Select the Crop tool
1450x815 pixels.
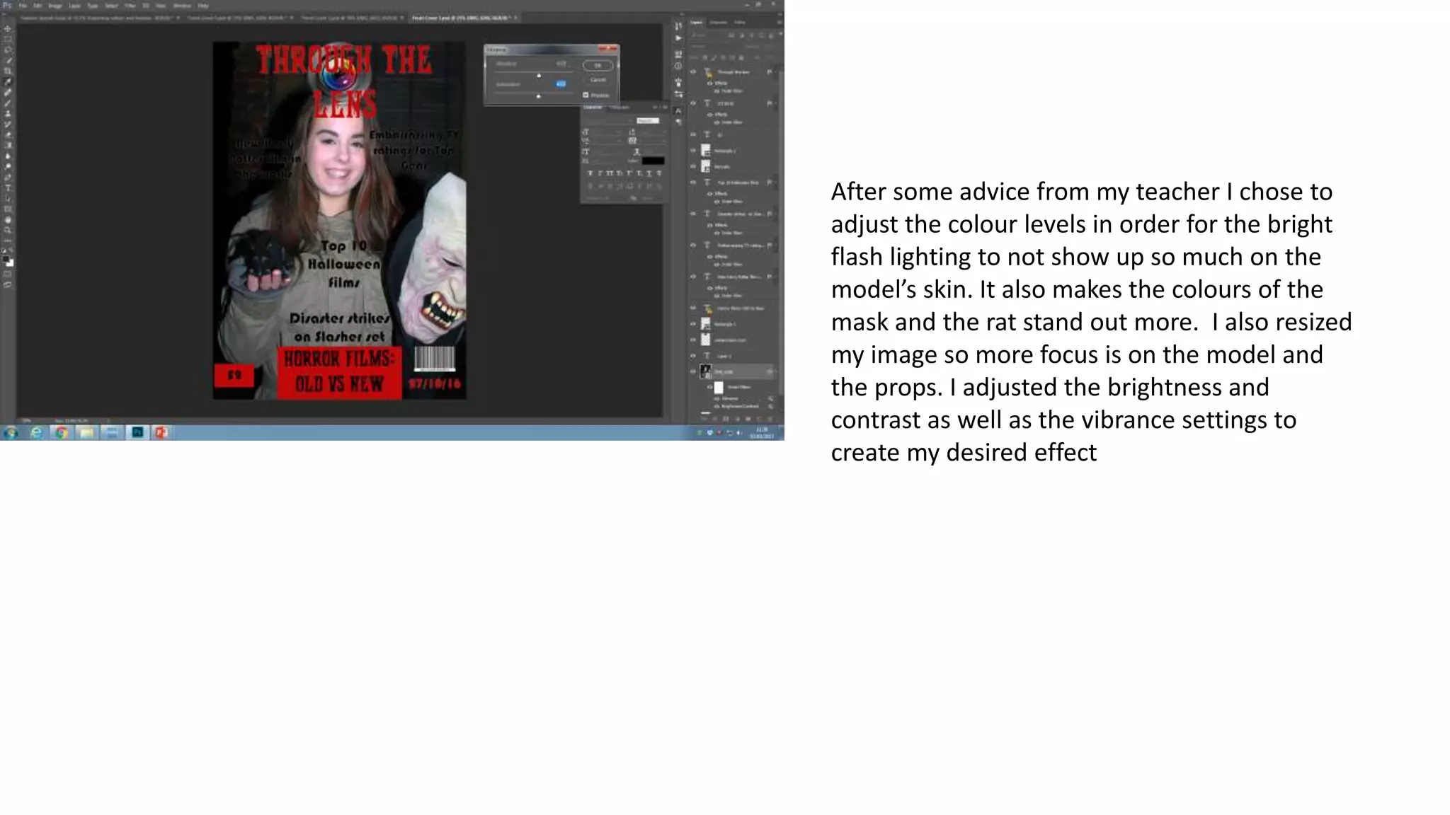[8, 71]
